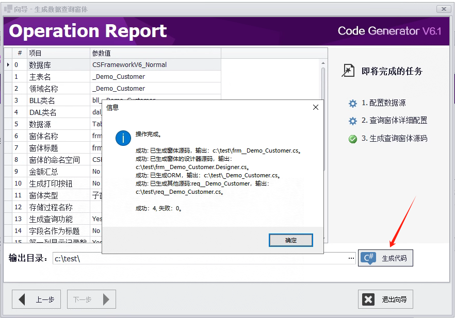Click the gear icon beside 1. 配置数据源
455x318 pixels.
click(352, 103)
